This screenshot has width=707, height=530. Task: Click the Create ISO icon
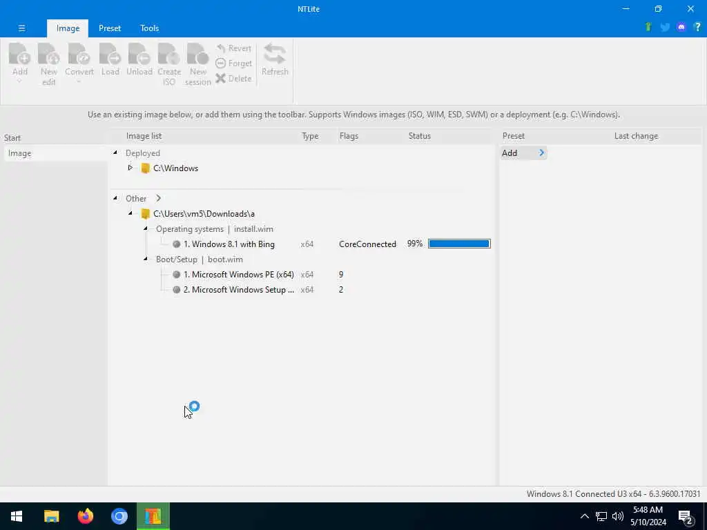[x=169, y=54]
